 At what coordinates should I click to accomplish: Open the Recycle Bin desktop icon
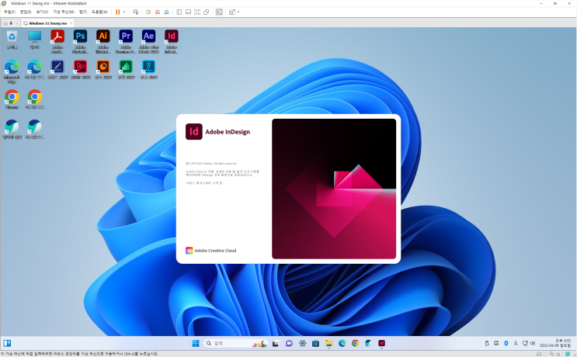click(12, 40)
